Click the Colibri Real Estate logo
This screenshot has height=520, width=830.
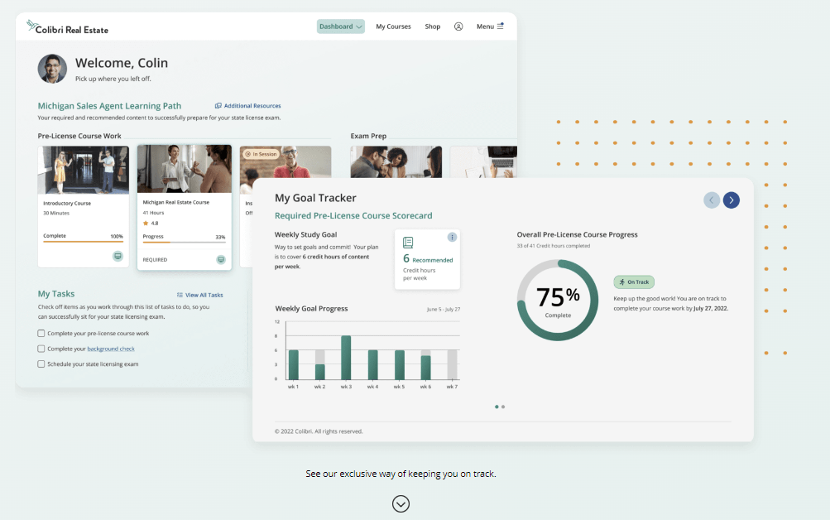tap(67, 28)
